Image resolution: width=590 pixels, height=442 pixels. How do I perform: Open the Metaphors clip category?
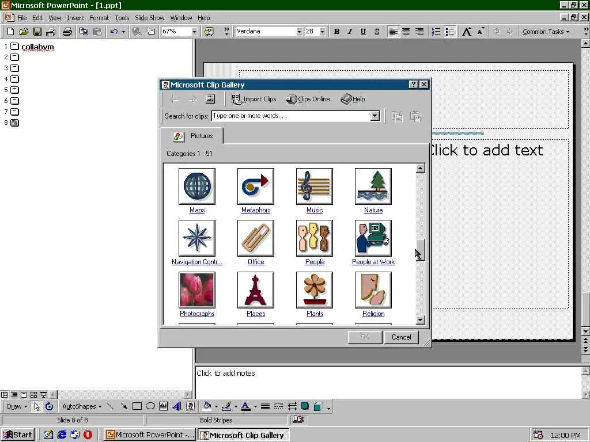point(256,186)
